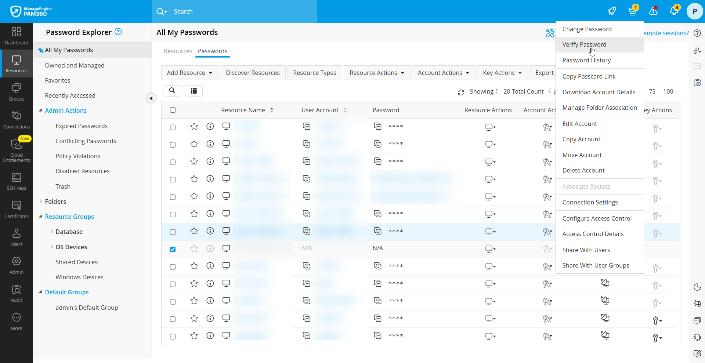
Task: Click inside the top Search field
Action: click(x=235, y=11)
